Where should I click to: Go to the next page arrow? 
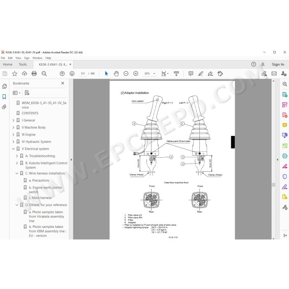click(72, 74)
